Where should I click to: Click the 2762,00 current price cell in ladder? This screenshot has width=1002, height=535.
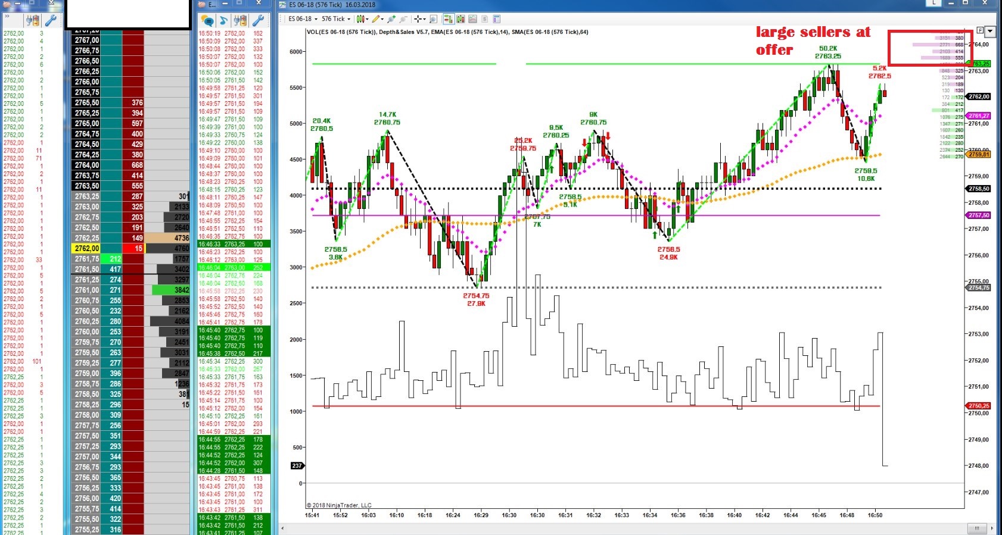coord(87,248)
